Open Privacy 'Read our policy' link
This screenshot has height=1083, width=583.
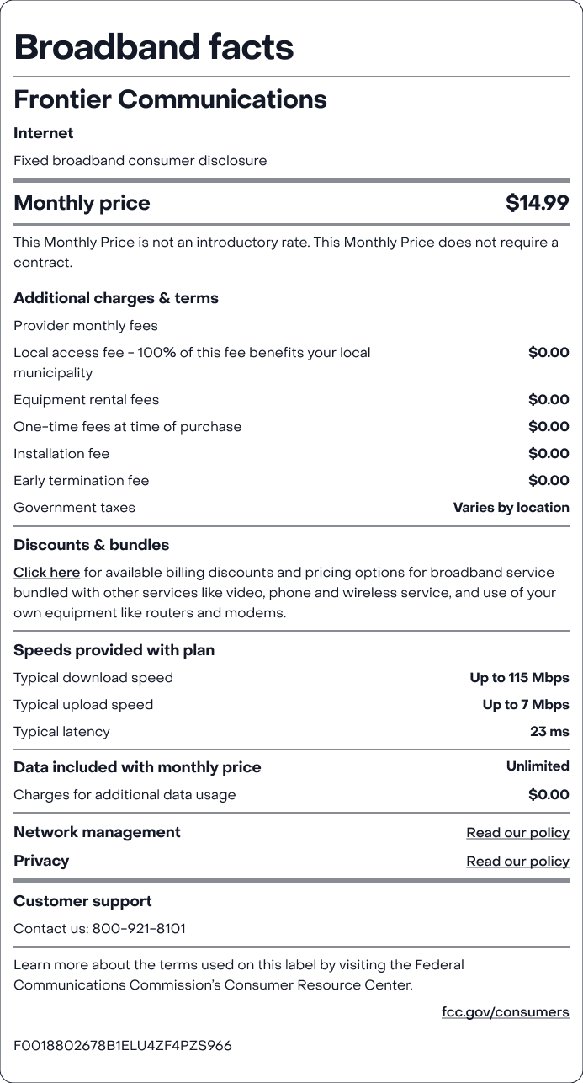click(517, 862)
